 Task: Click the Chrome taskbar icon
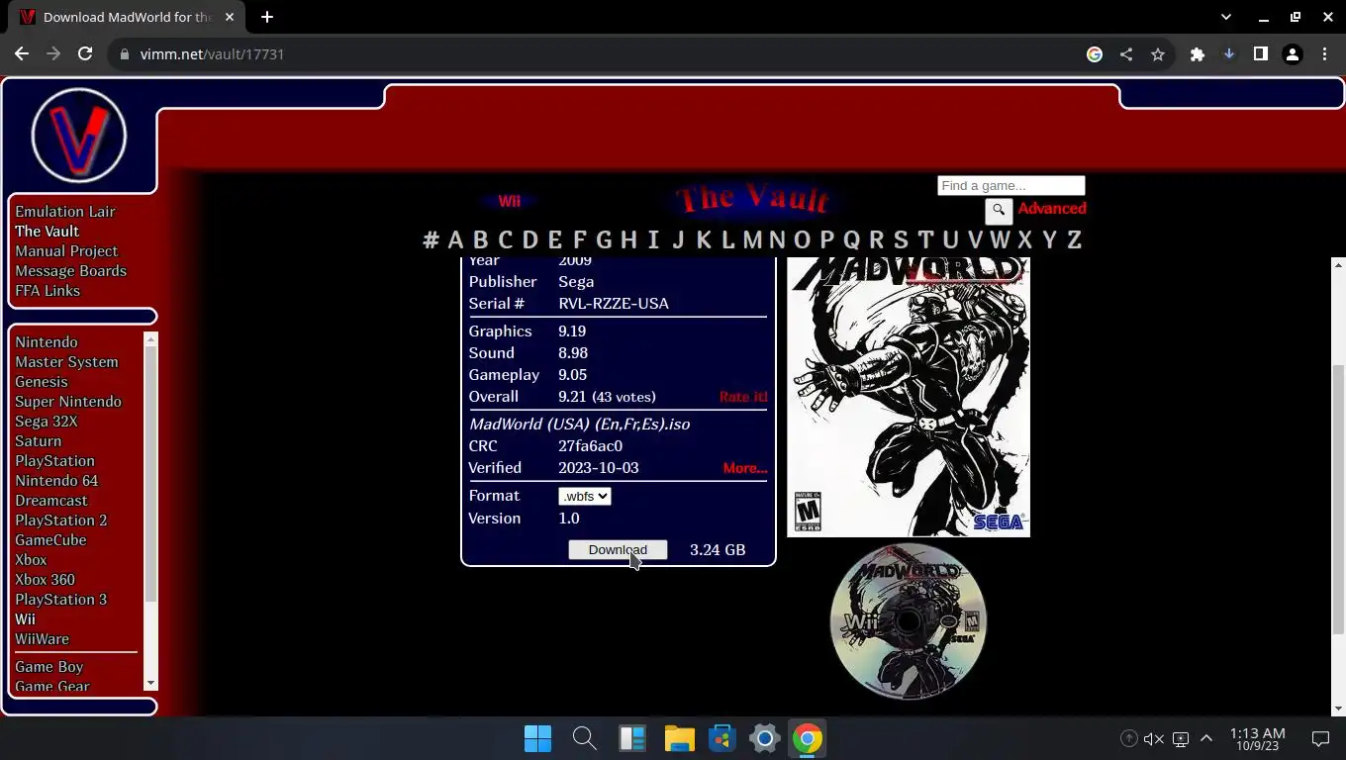[x=808, y=738]
